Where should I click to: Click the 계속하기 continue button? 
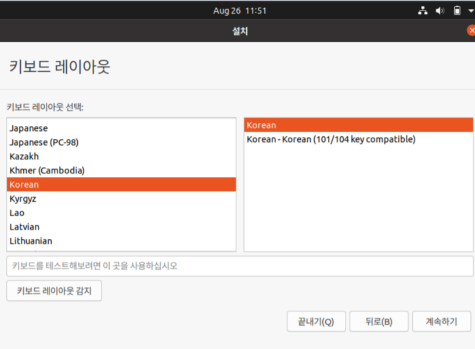[441, 321]
